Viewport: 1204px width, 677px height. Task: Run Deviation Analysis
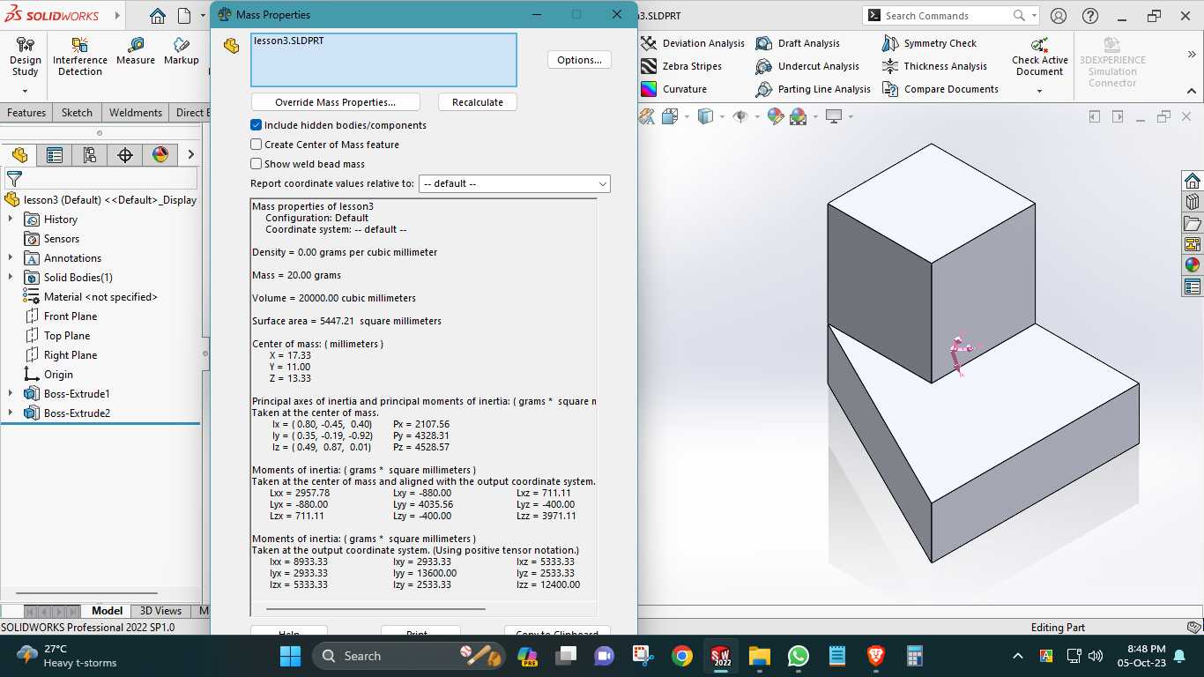pos(693,43)
